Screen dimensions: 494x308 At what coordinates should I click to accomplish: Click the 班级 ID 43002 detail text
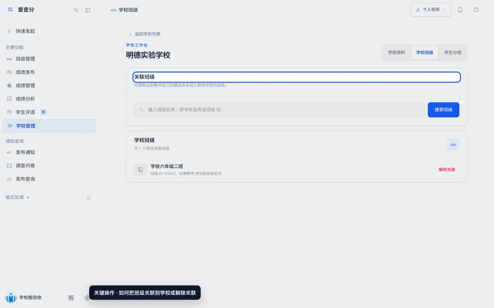click(163, 174)
